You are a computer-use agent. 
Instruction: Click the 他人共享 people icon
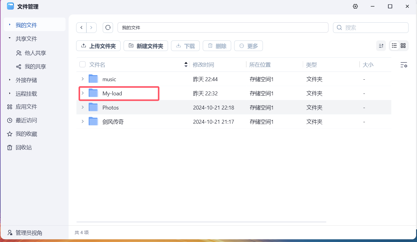[19, 53]
